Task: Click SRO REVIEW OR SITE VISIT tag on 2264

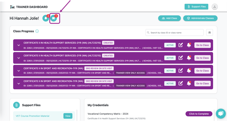Action: pyautogui.click(x=99, y=68)
